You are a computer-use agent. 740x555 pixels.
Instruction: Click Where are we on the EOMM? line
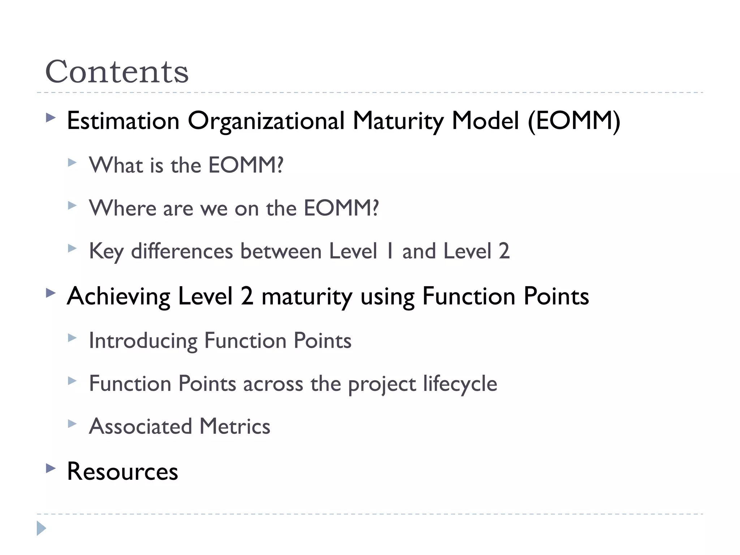point(234,208)
